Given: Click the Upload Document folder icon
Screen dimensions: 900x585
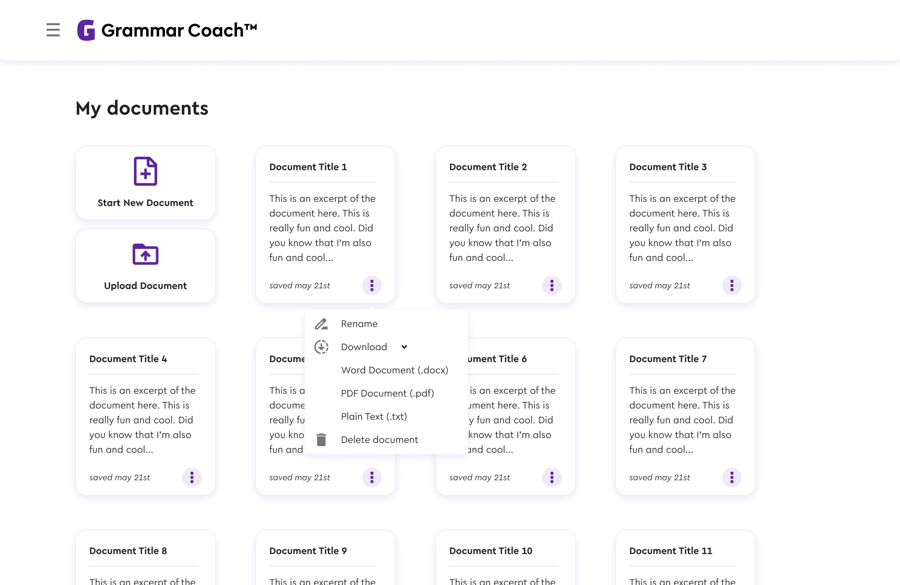Looking at the screenshot, I should 145,254.
